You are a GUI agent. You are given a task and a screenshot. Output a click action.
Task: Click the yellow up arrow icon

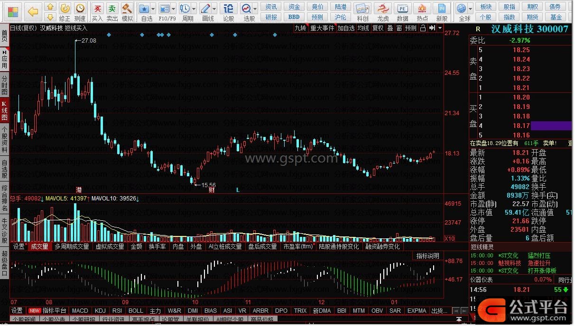point(50,8)
